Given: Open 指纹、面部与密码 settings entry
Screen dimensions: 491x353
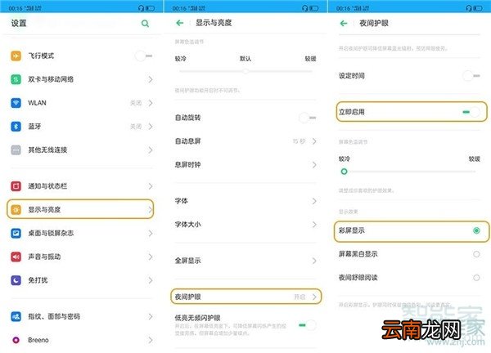Looking at the screenshot, I should click(x=81, y=316).
